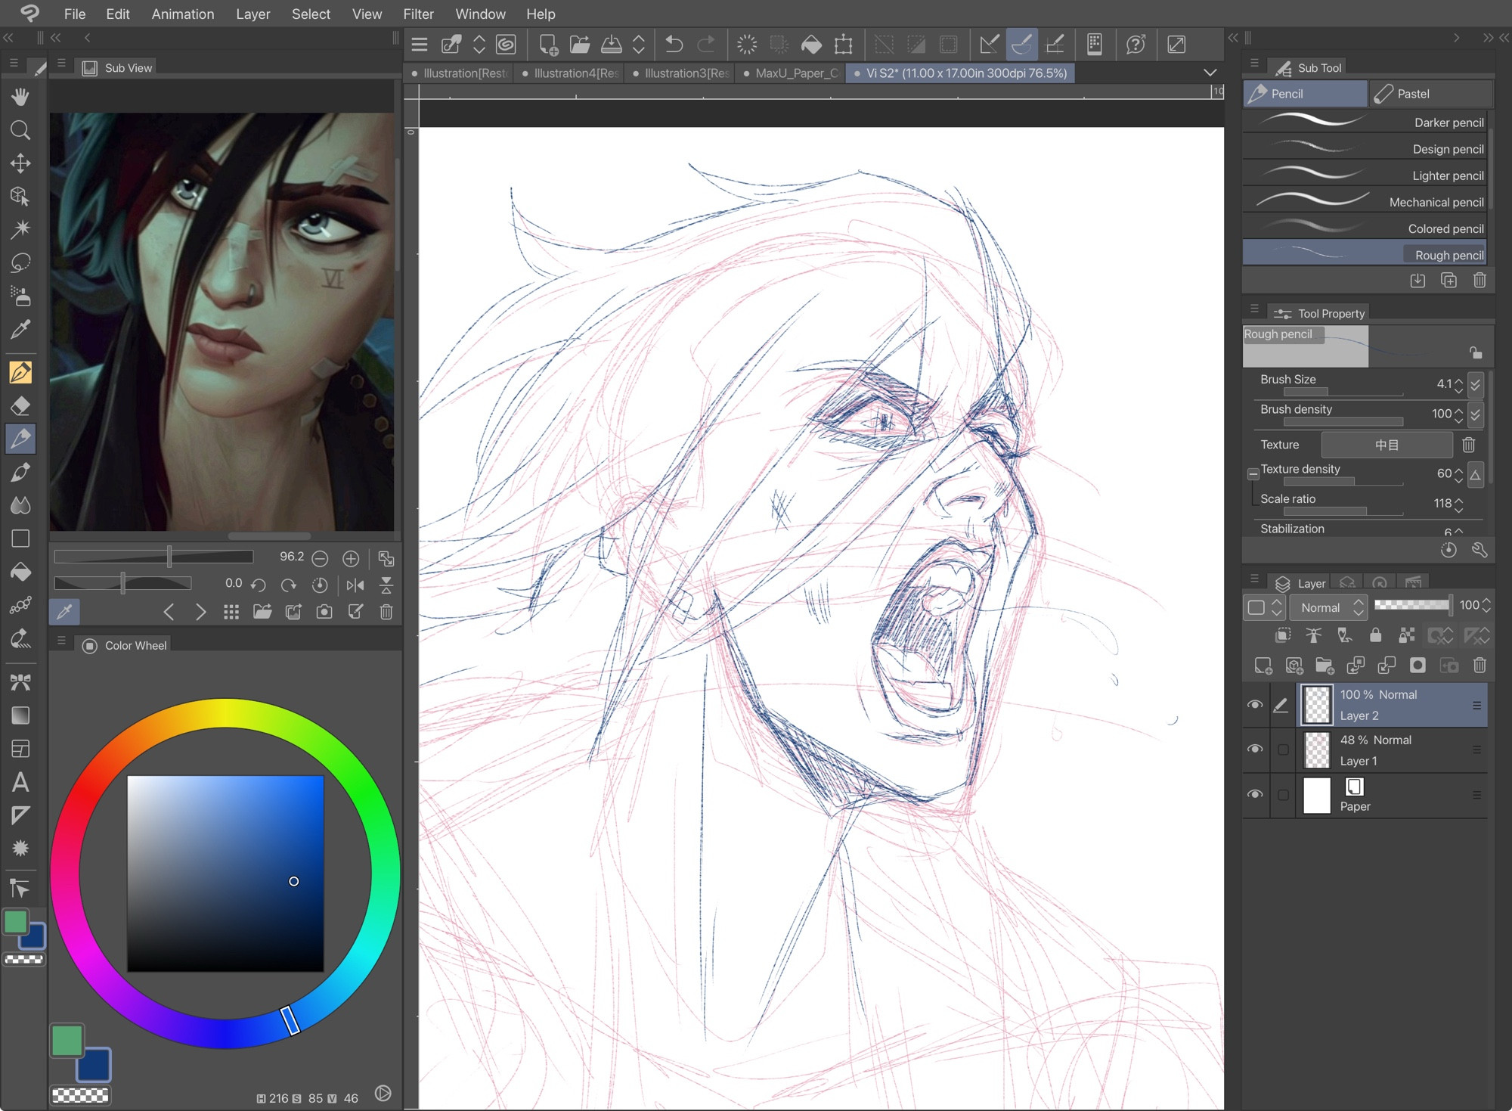
Task: Open the Window menu
Action: coord(480,14)
